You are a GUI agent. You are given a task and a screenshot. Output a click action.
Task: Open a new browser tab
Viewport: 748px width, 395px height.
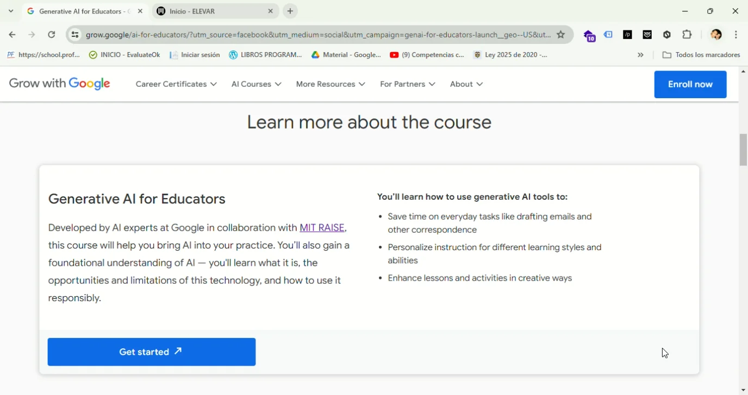pyautogui.click(x=290, y=11)
